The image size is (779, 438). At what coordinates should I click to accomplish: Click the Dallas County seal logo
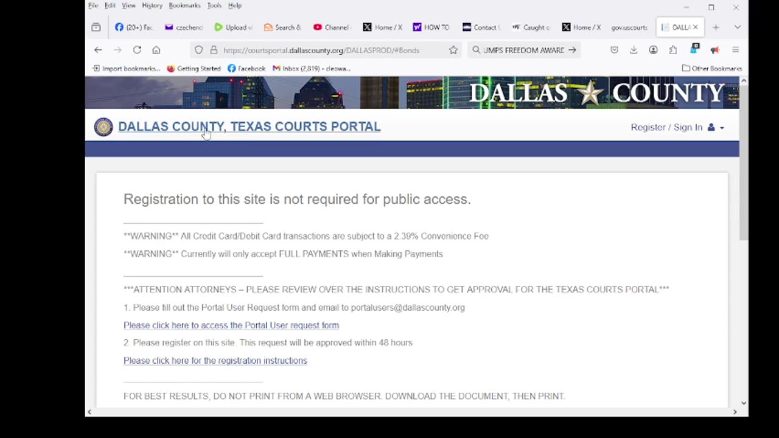tap(103, 127)
